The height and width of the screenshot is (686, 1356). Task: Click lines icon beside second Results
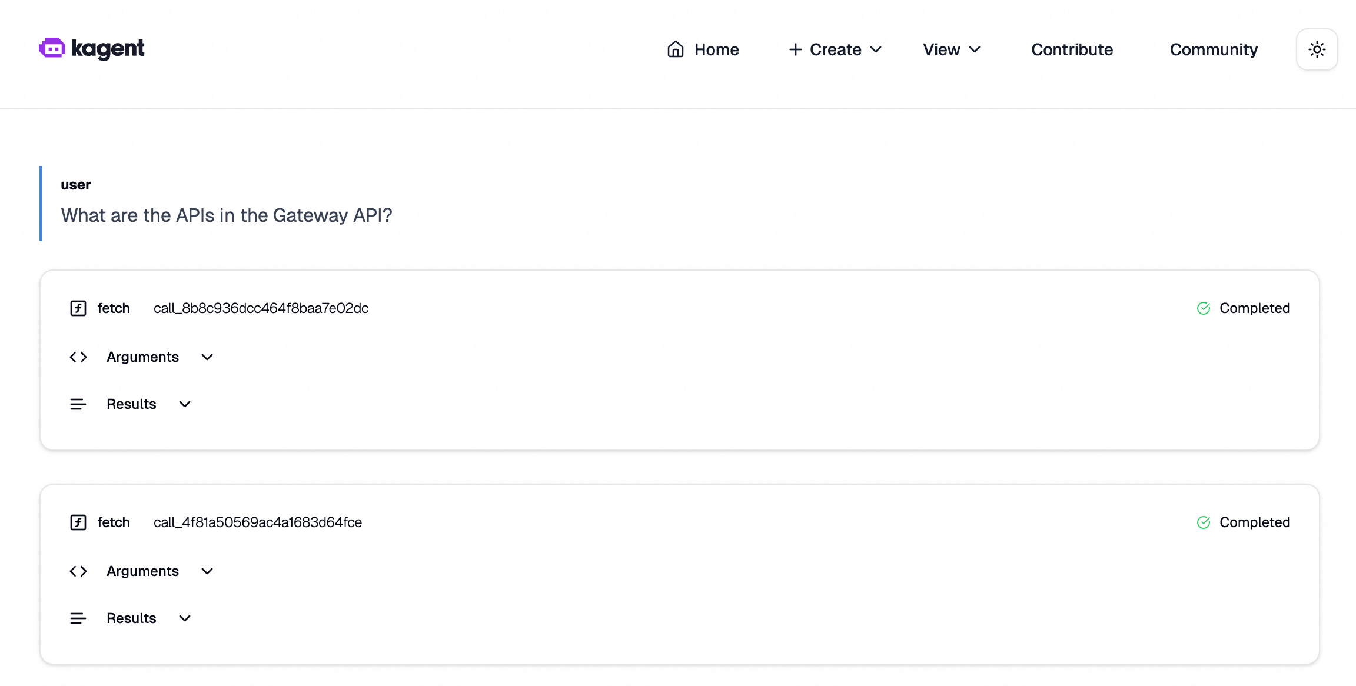point(78,618)
